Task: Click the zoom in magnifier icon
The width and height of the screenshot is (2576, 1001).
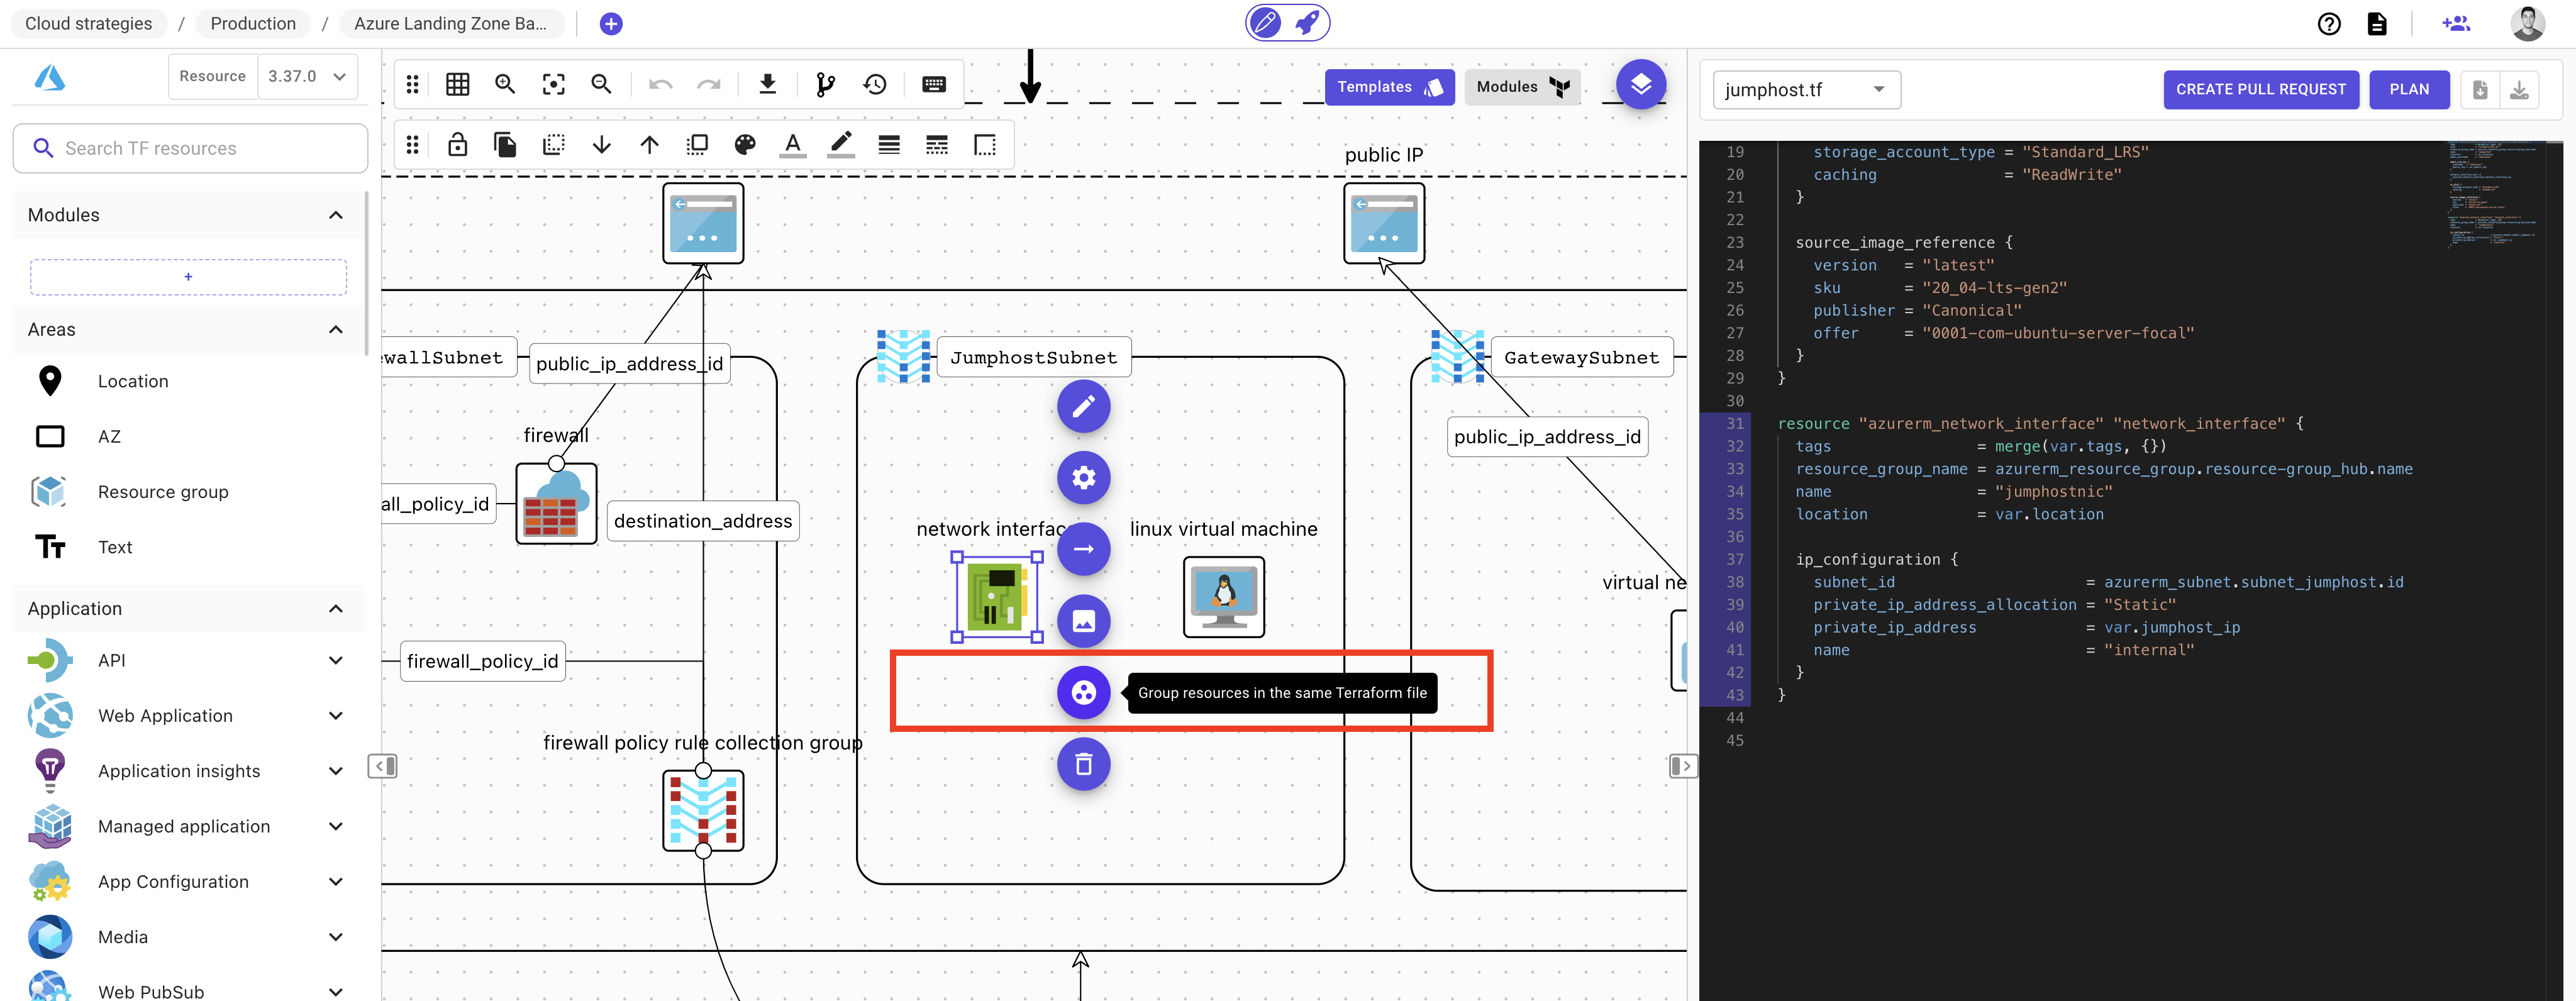Action: [x=505, y=85]
